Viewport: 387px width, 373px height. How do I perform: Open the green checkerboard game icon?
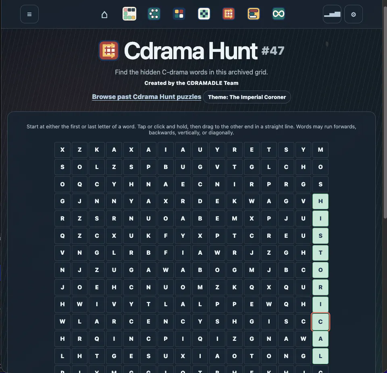[204, 14]
